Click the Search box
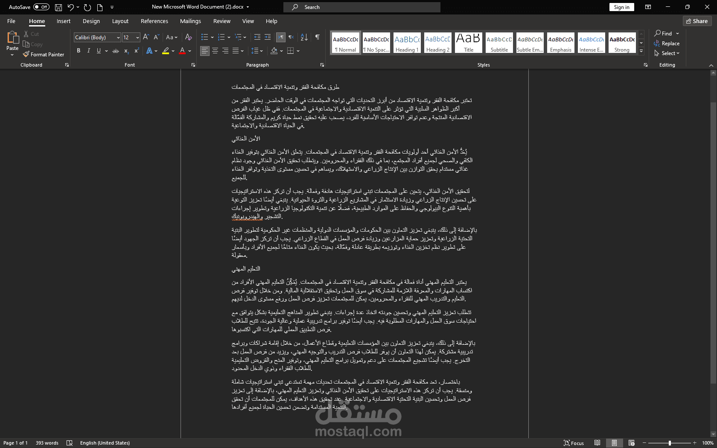The image size is (717, 448). pos(362,7)
